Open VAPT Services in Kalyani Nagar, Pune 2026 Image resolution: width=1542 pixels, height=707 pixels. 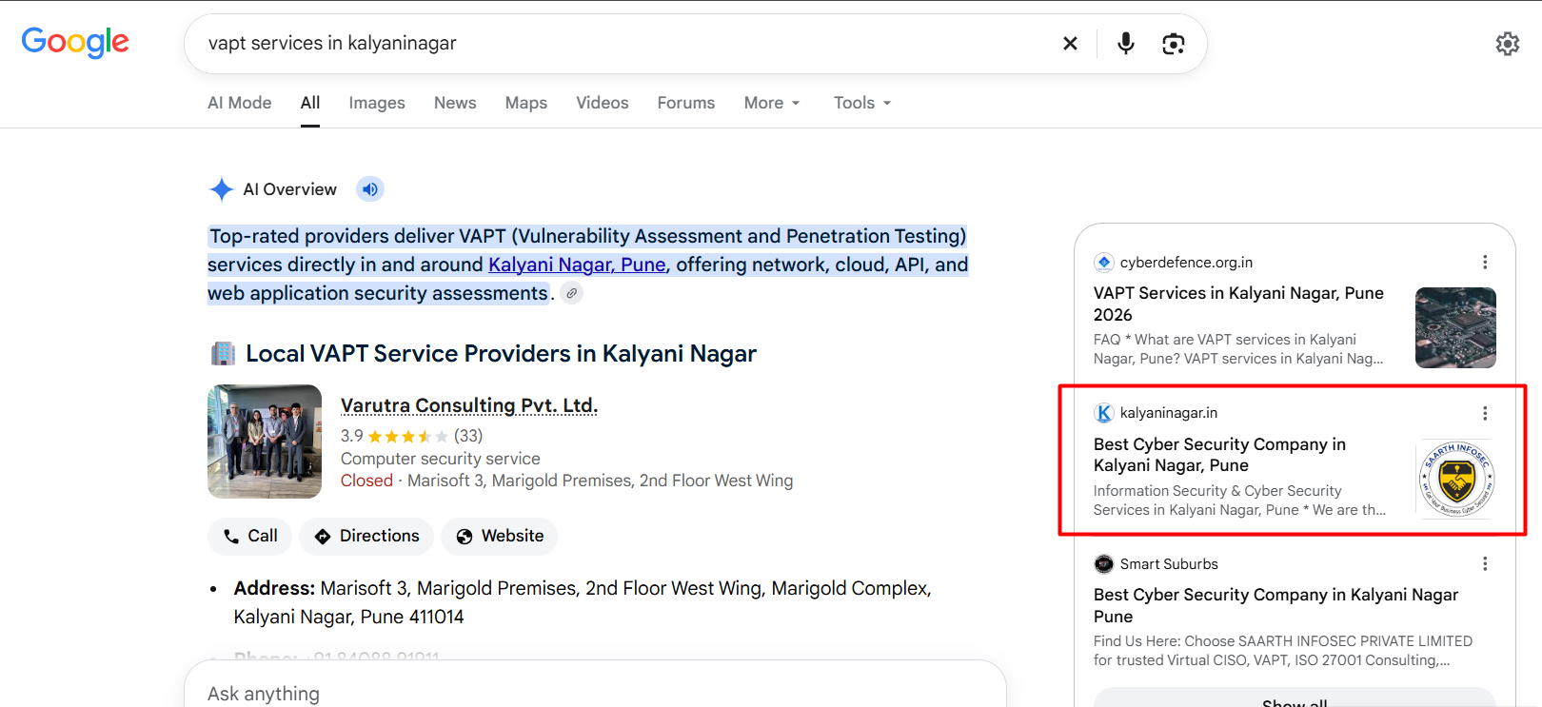[x=1238, y=304]
